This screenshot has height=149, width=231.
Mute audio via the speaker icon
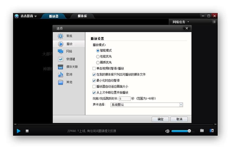pyautogui.click(x=167, y=131)
